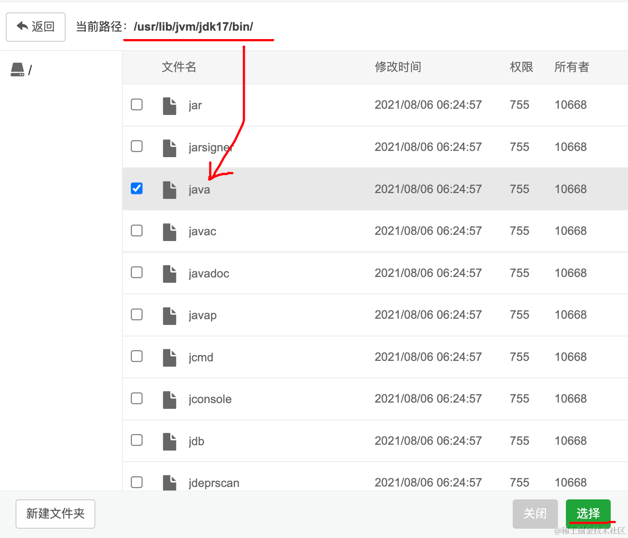This screenshot has width=628, height=538.
Task: Check the jdb checkbox
Action: (x=137, y=440)
